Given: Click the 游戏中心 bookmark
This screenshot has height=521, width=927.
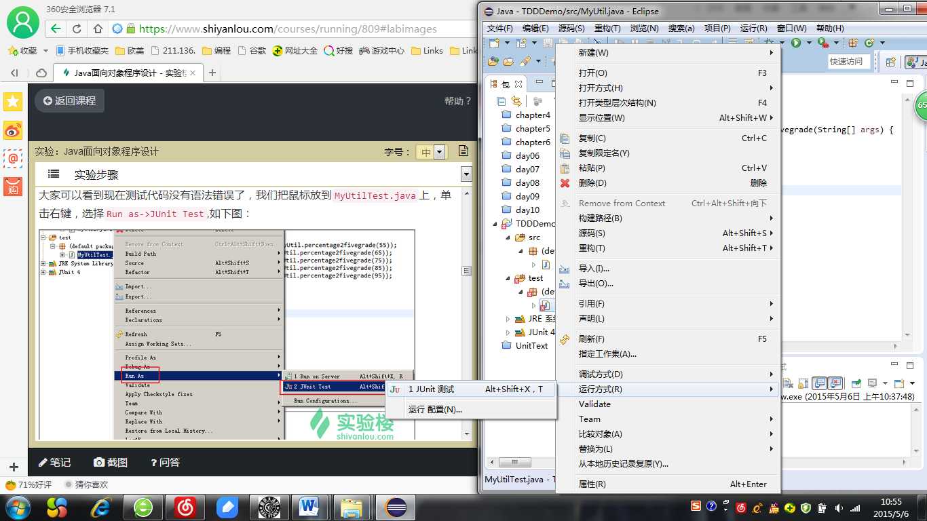Looking at the screenshot, I should tap(381, 51).
